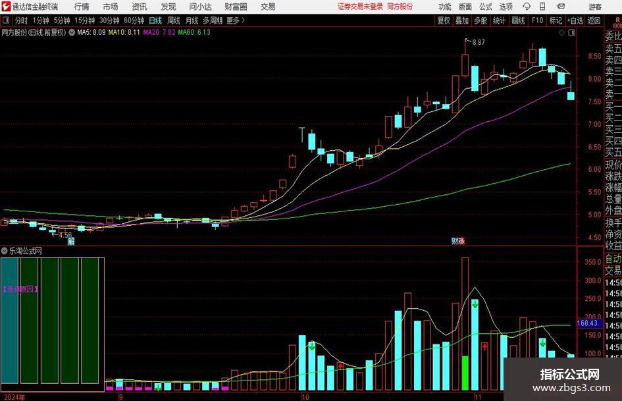Click the 统计 statistics button
622x401 pixels.
coord(499,20)
